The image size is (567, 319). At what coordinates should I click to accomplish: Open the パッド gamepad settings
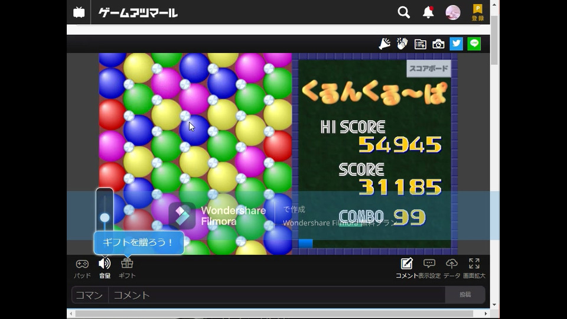[82, 269]
